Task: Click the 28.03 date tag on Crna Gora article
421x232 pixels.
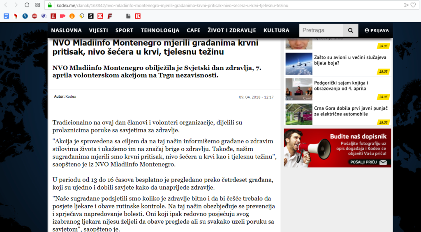Action: pyautogui.click(x=383, y=123)
